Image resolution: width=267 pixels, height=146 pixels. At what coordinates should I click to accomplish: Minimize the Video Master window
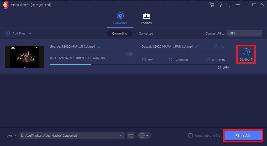tap(246, 5)
